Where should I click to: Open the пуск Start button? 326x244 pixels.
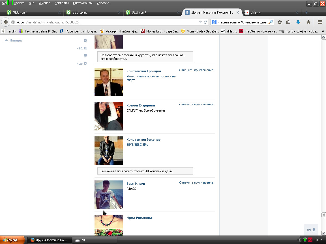12,240
